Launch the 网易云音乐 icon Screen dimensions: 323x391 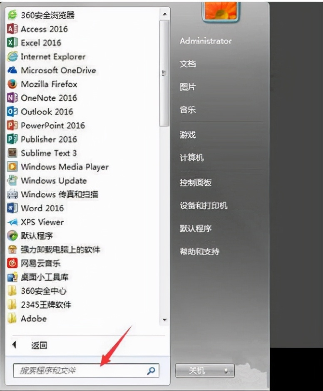(12, 263)
